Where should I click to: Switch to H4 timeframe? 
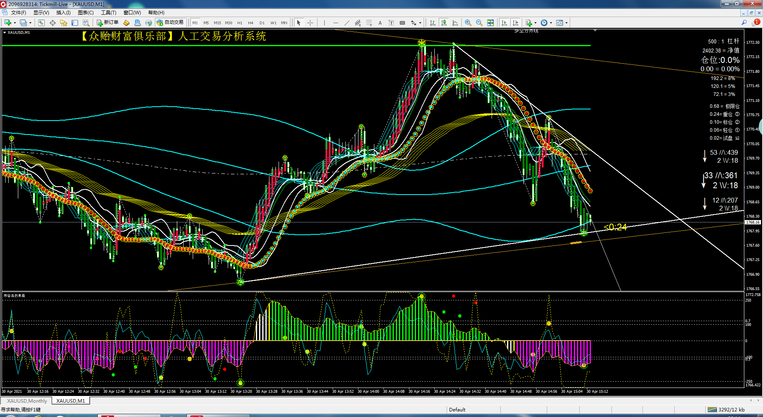coord(251,23)
